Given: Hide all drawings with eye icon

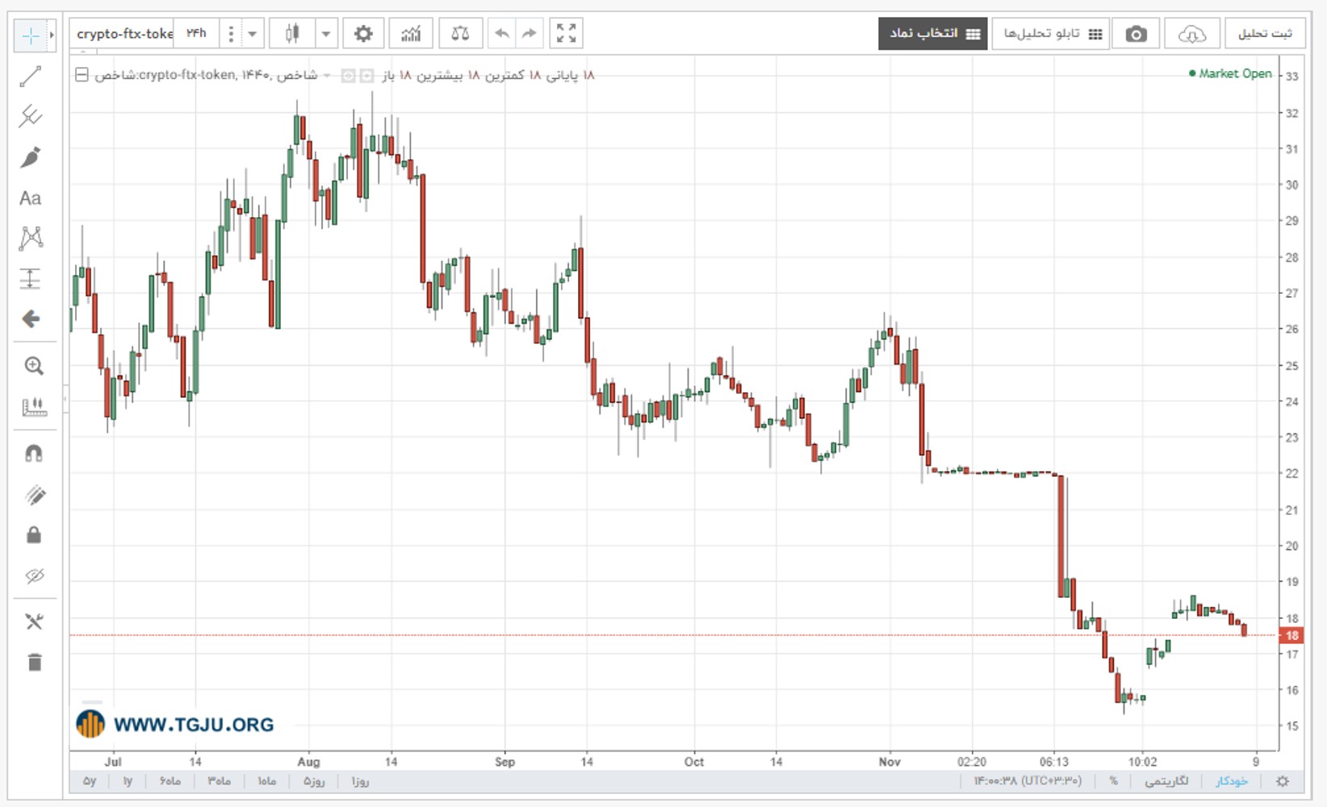Looking at the screenshot, I should (34, 575).
